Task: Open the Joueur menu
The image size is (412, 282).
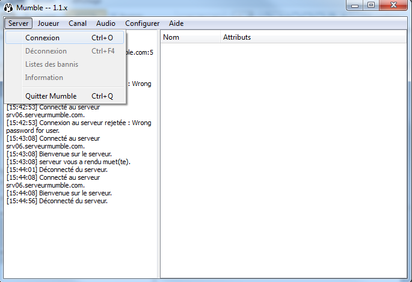Action: (48, 23)
